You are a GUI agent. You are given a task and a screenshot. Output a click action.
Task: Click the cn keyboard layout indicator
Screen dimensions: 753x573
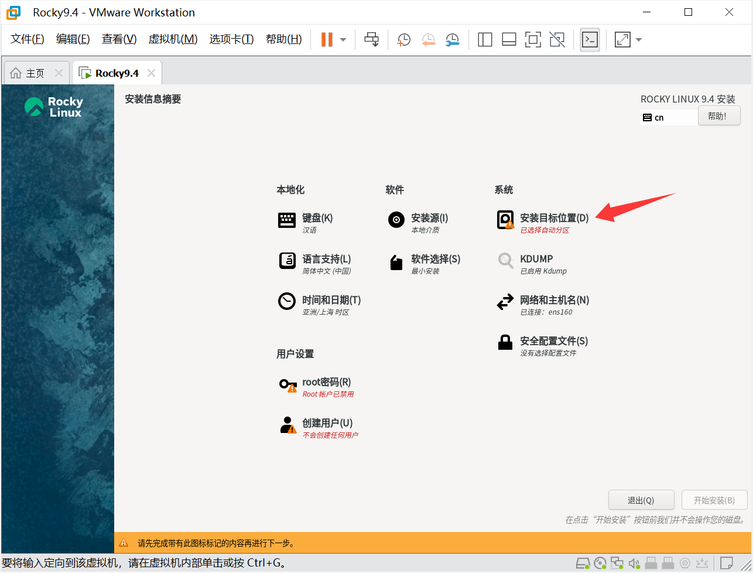[659, 118]
